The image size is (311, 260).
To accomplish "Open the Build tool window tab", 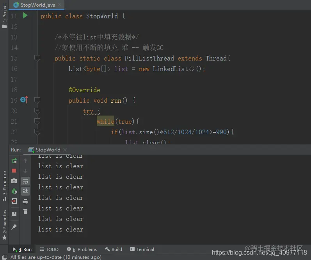I will coord(114,249).
